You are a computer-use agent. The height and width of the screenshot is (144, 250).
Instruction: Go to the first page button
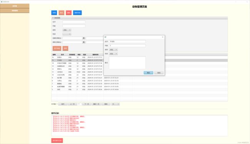pyautogui.click(x=63, y=104)
